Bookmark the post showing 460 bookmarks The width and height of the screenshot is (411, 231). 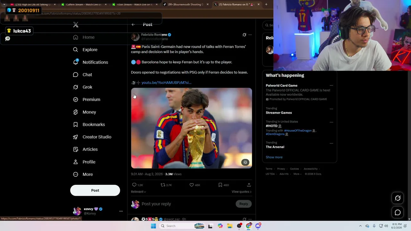[x=223, y=185]
